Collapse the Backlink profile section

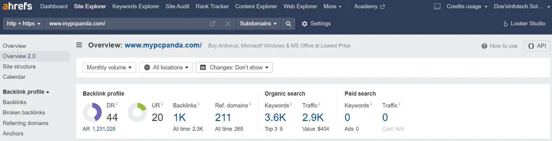coord(26,92)
